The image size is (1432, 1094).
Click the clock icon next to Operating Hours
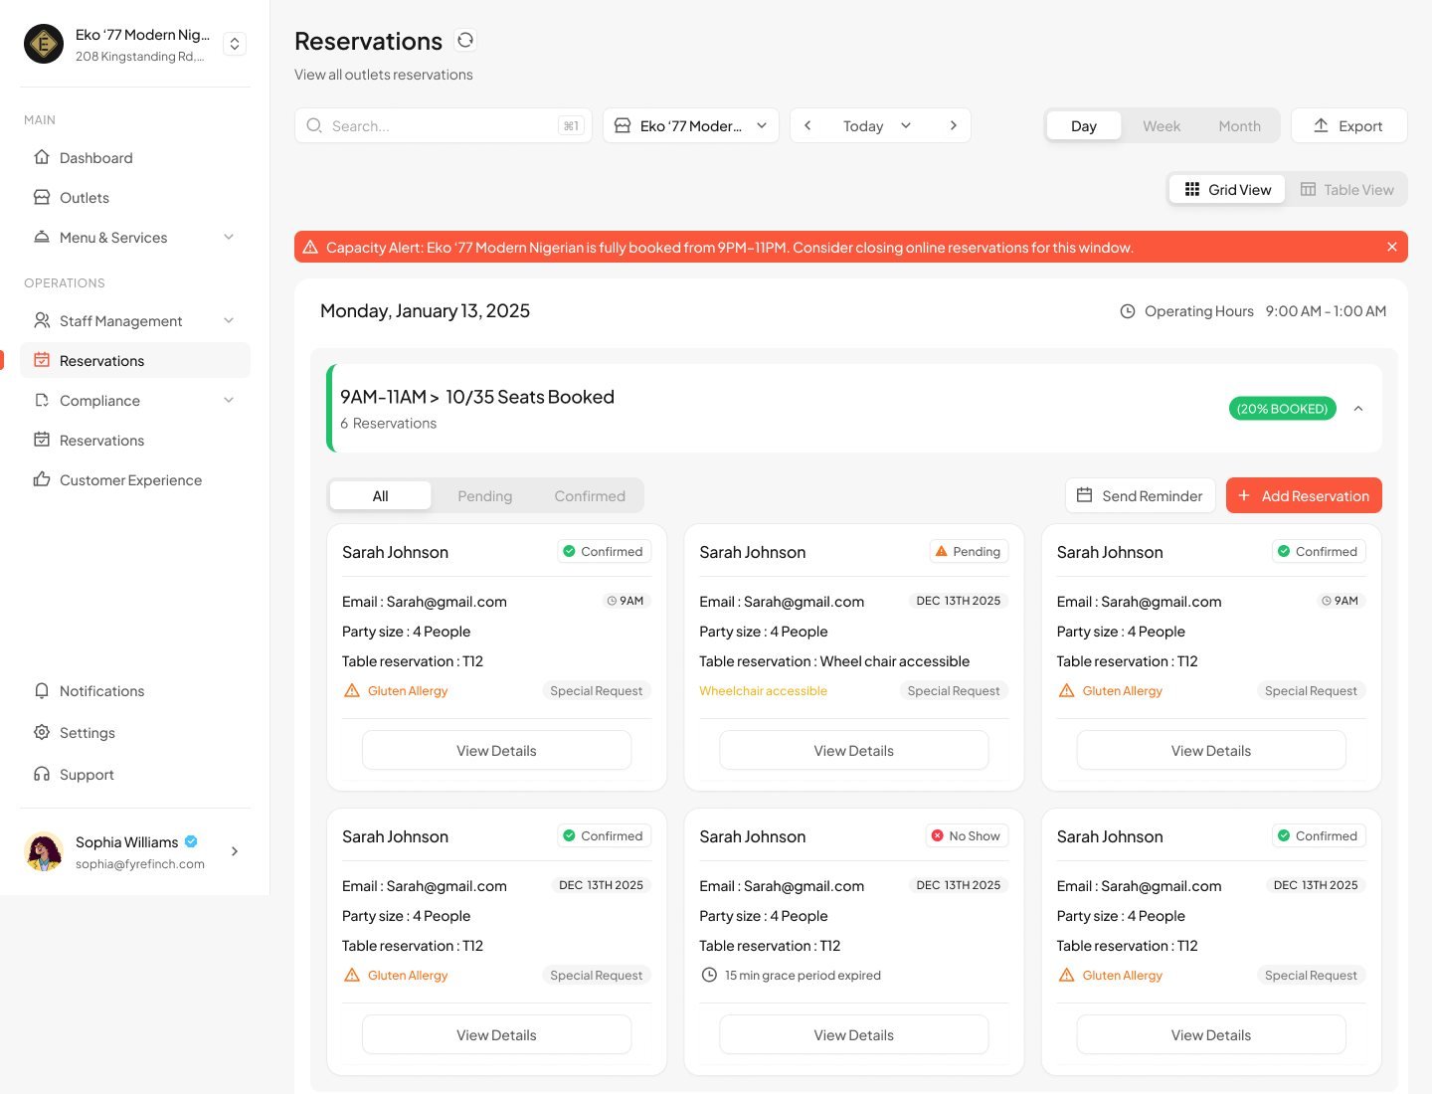(1128, 311)
